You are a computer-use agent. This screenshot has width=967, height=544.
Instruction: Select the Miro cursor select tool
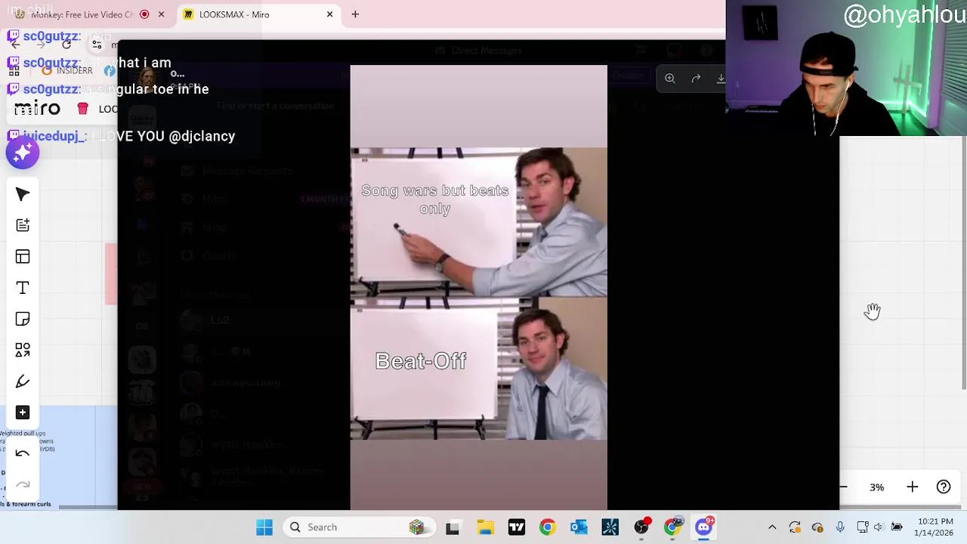[23, 194]
